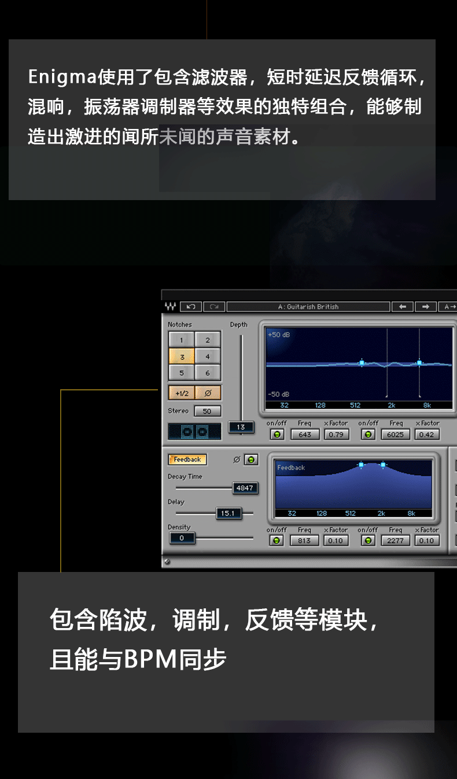Click the A→B setup copy button
Viewport: 457px width, 779px height.
(448, 307)
